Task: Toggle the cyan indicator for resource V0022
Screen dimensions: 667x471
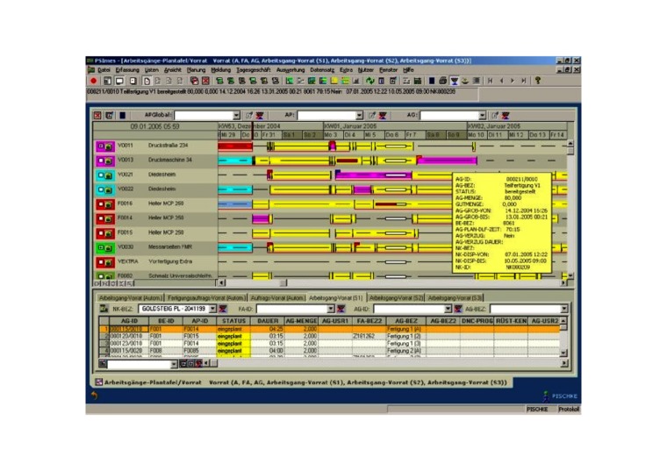Action: 102,189
